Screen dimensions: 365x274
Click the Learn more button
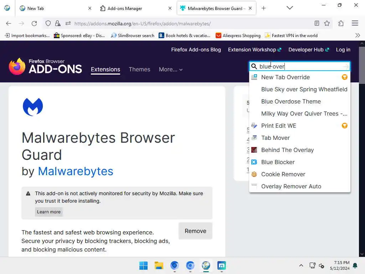(x=48, y=212)
